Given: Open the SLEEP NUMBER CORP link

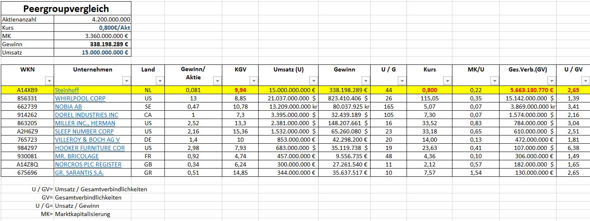Looking at the screenshot, I should (84, 131).
